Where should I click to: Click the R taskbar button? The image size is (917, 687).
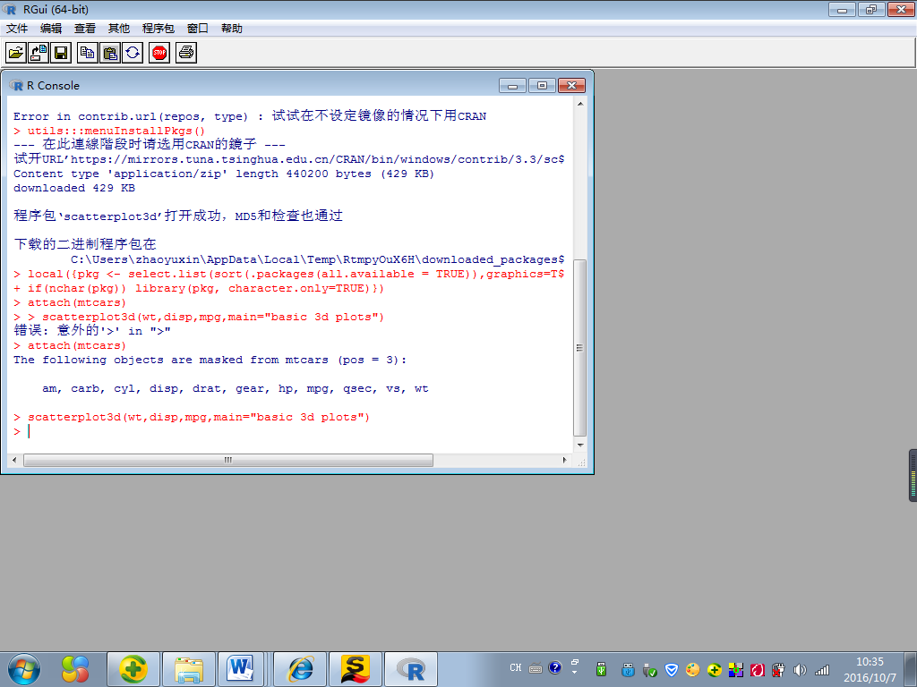point(411,669)
